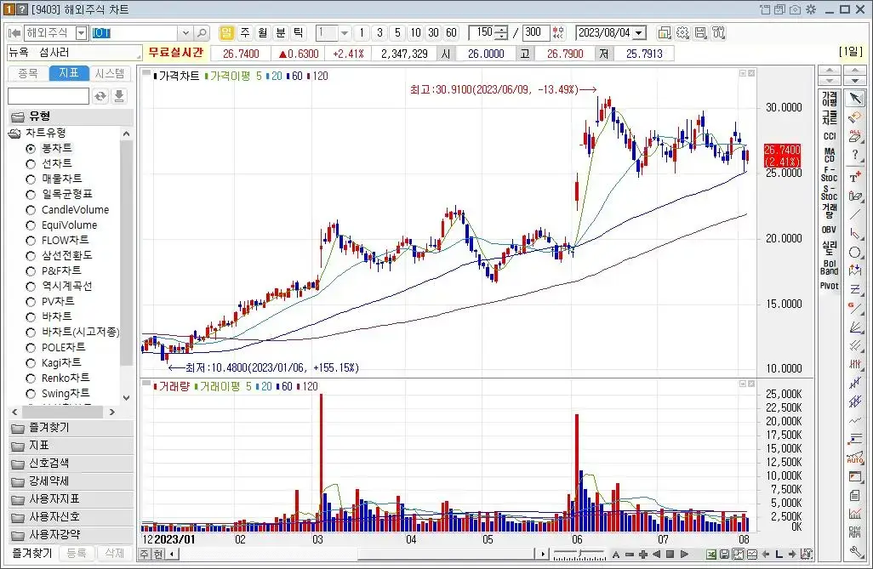
Task: Click the download icon in indicator panel
Action: [119, 96]
